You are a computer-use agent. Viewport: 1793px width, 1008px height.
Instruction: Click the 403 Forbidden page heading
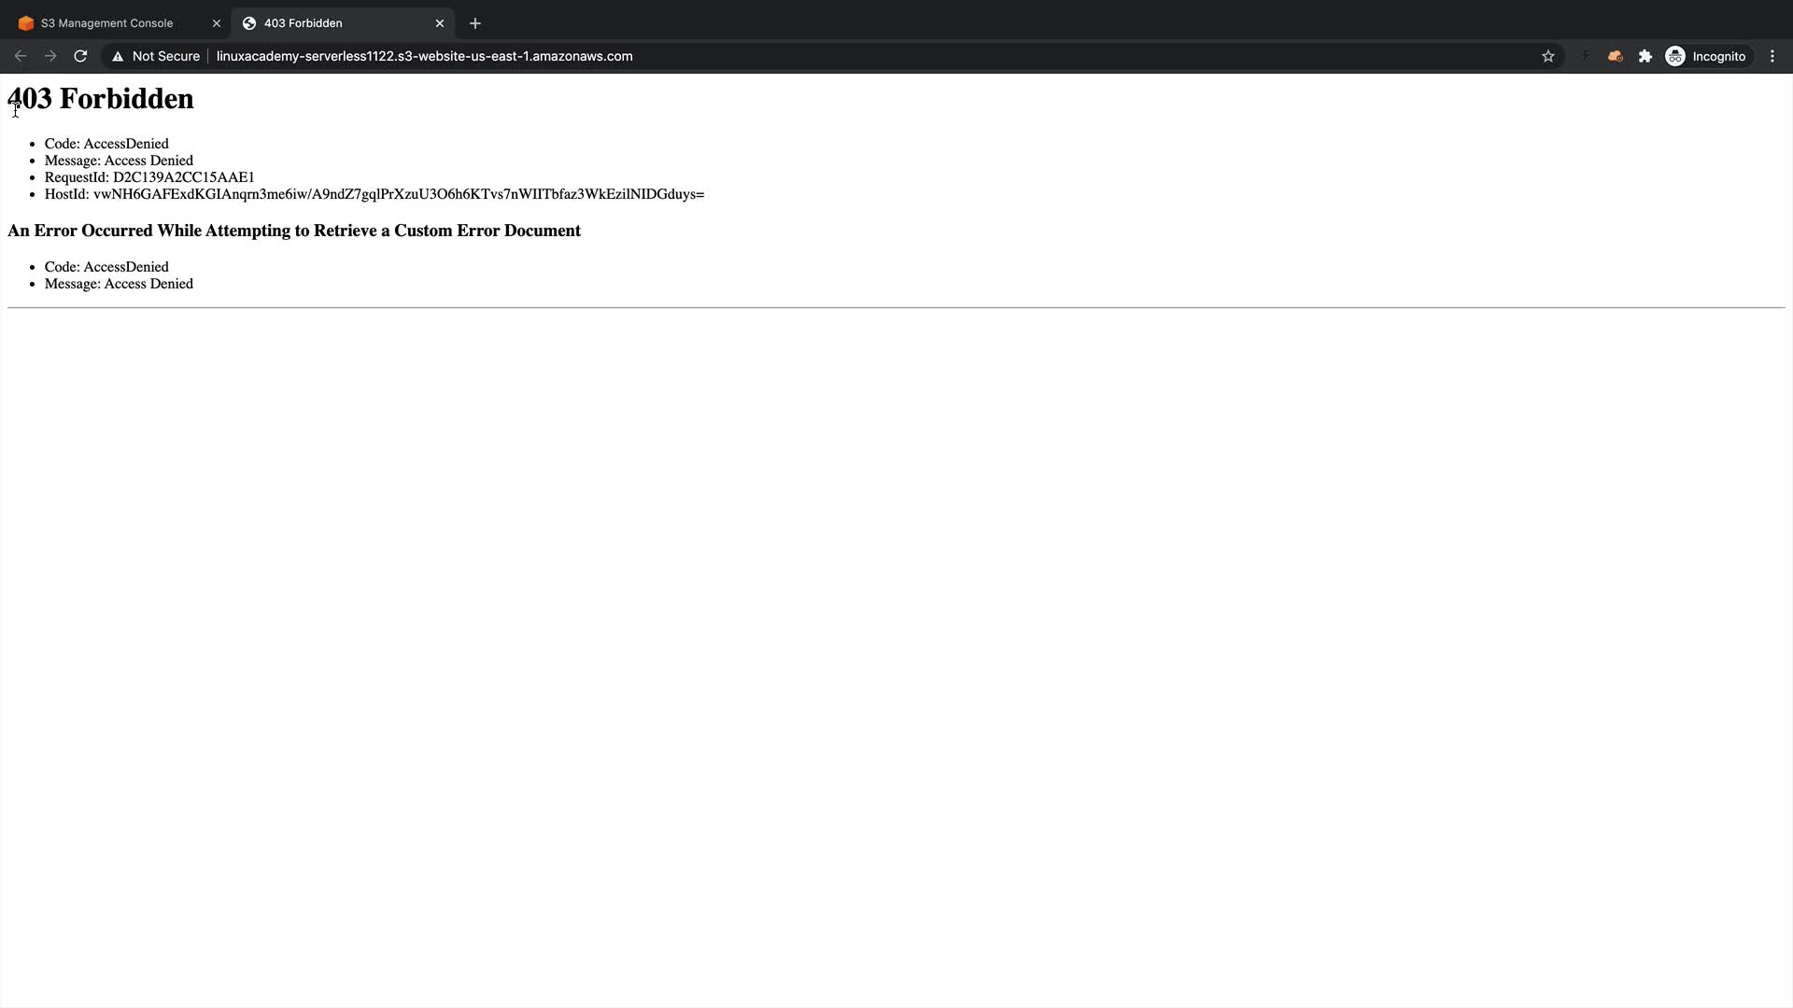coord(101,99)
